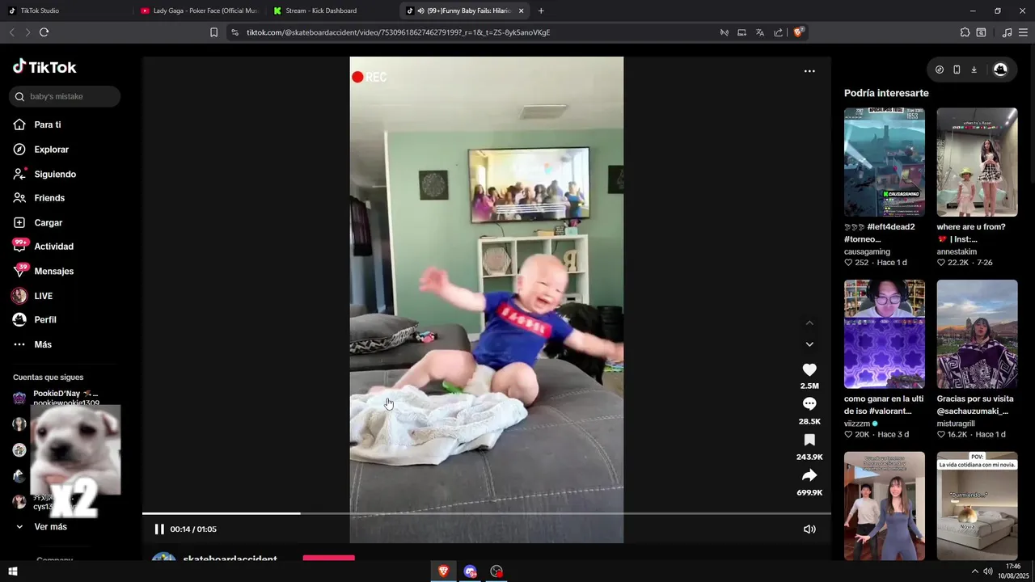Open 'como ganar en la ulti' video thumbnail
The height and width of the screenshot is (582, 1035).
(885, 334)
